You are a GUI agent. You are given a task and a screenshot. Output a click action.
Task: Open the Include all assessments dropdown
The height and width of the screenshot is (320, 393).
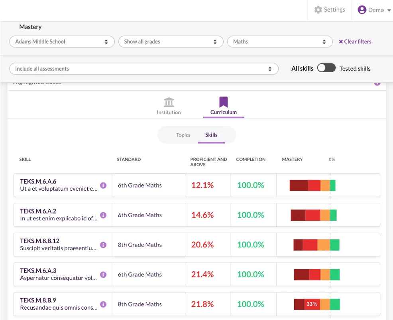coord(143,68)
